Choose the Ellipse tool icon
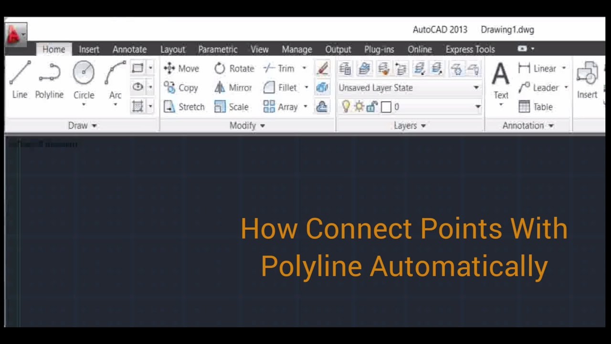The width and height of the screenshot is (611, 344). tap(137, 87)
